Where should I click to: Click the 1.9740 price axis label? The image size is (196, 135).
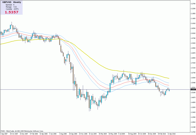click(193, 38)
